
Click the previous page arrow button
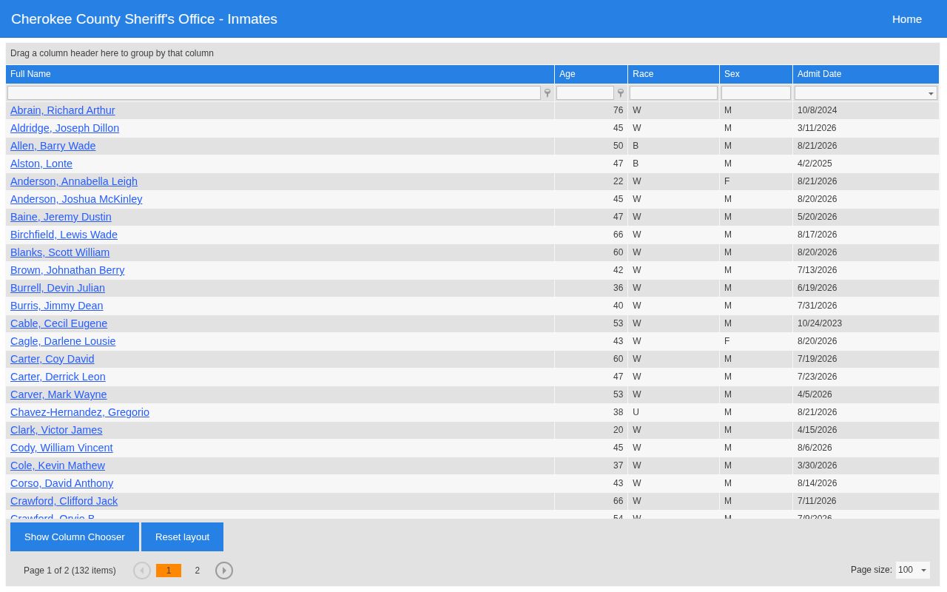click(x=142, y=571)
